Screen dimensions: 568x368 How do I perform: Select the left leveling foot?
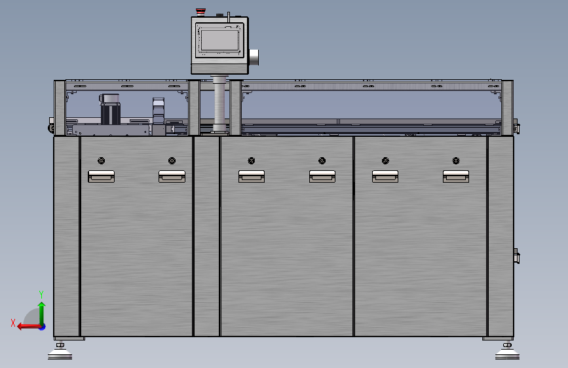[x=60, y=351]
